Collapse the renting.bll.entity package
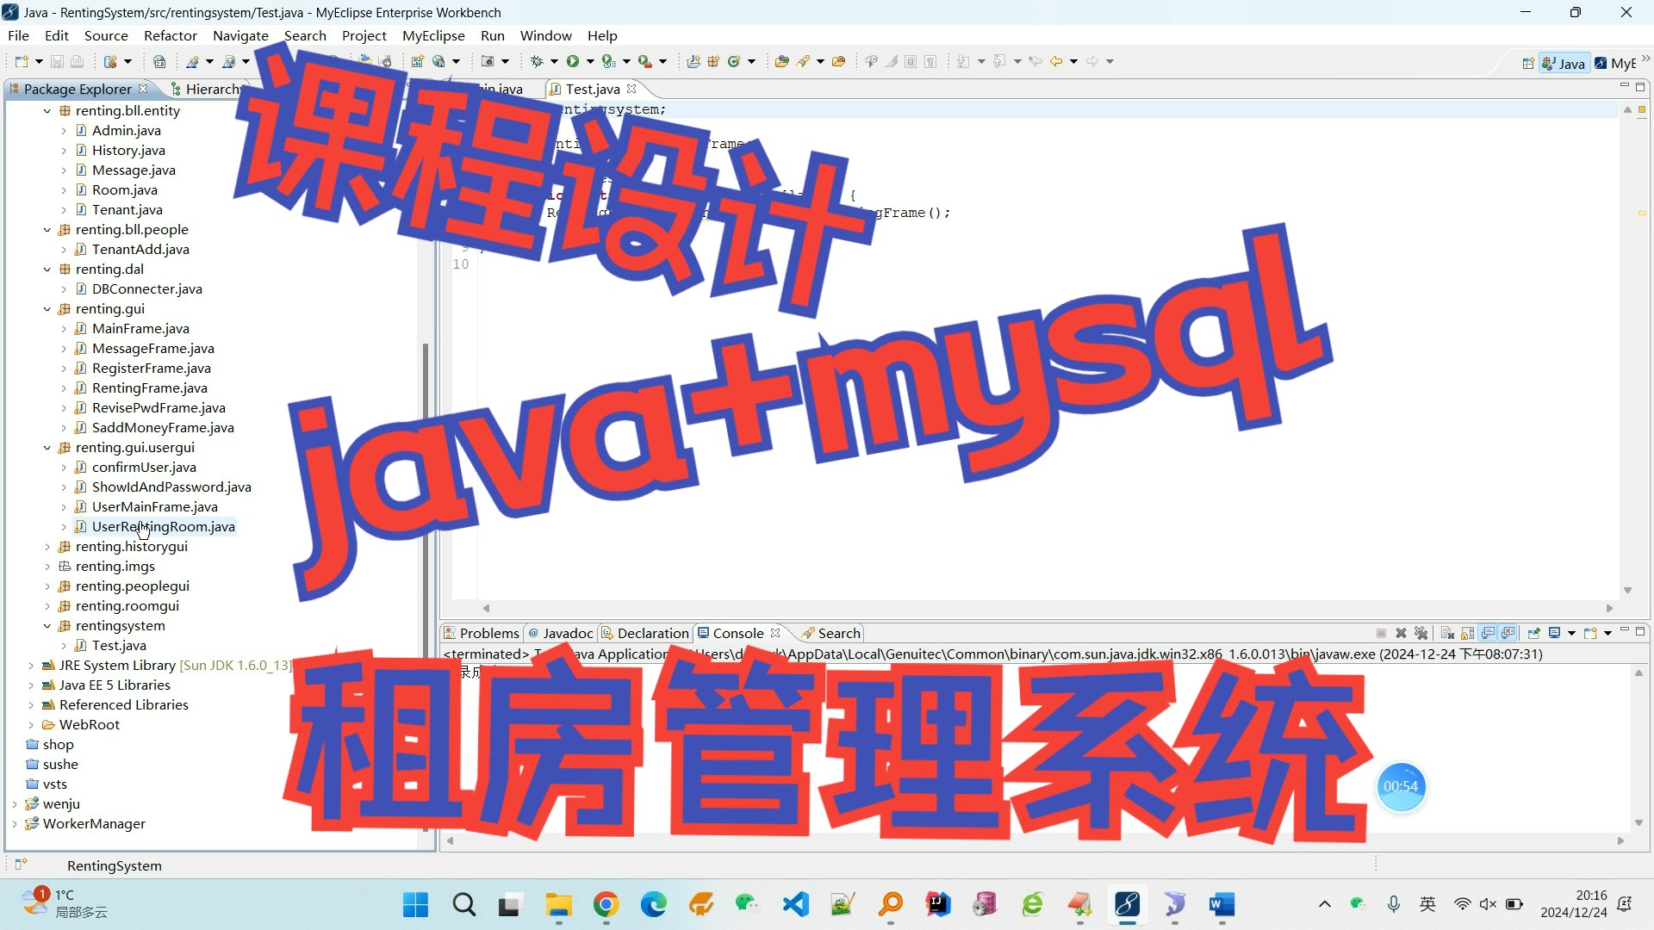 pos(47,111)
